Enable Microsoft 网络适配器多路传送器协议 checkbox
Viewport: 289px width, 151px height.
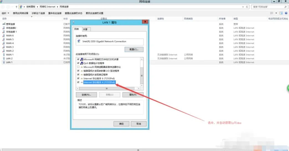pyautogui.click(x=78, y=67)
